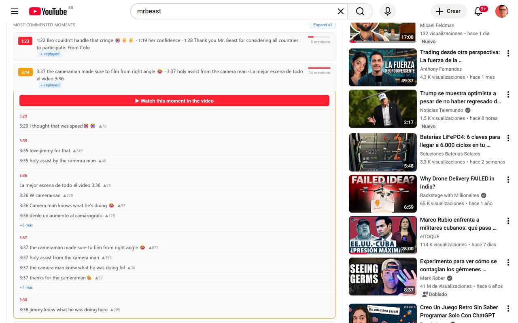Open options menu for Trump se muestra optimista
Viewport: 518px width, 323px height.
508,95
